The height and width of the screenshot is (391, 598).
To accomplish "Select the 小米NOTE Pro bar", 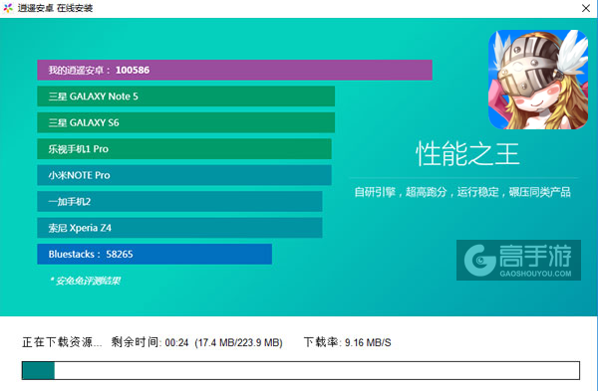I will click(x=184, y=175).
